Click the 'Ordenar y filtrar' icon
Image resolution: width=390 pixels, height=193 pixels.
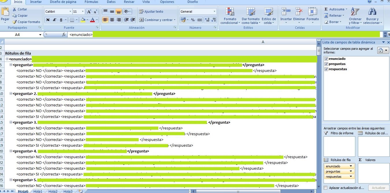(355, 16)
